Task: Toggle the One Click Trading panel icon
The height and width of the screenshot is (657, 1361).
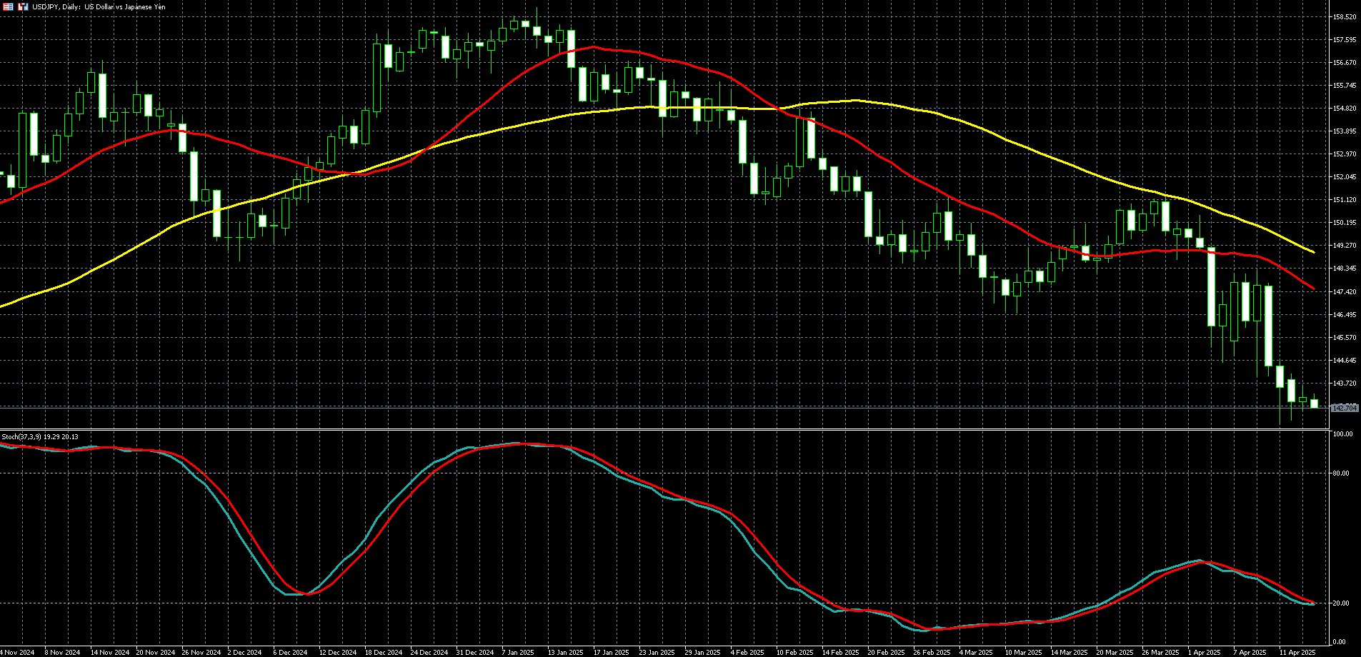Action: coord(23,6)
